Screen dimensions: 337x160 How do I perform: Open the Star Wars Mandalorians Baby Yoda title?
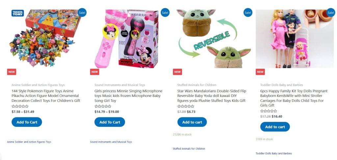pyautogui.click(x=212, y=96)
